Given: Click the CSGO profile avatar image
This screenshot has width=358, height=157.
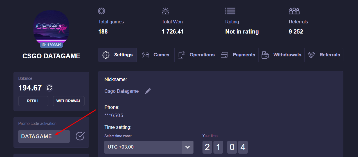Looking at the screenshot, I should pos(51,27).
